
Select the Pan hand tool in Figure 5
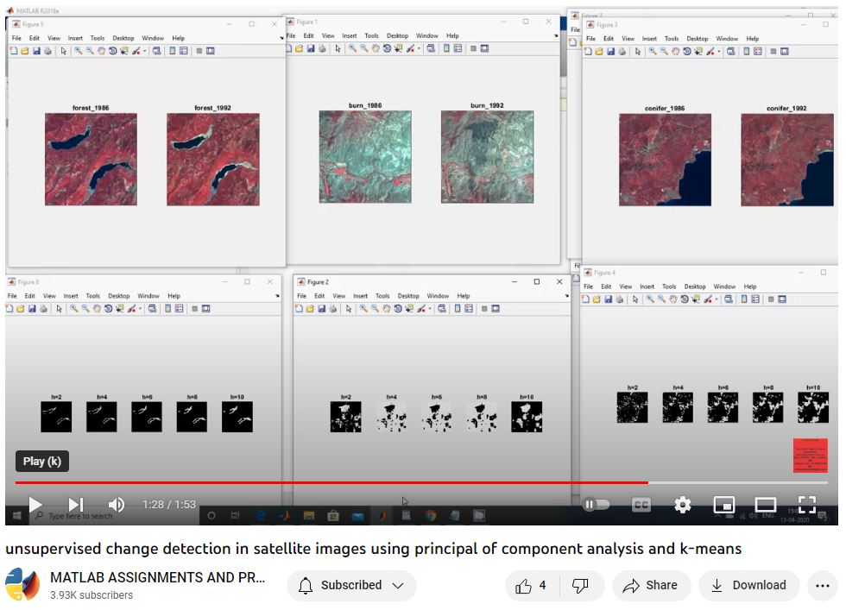tap(101, 51)
